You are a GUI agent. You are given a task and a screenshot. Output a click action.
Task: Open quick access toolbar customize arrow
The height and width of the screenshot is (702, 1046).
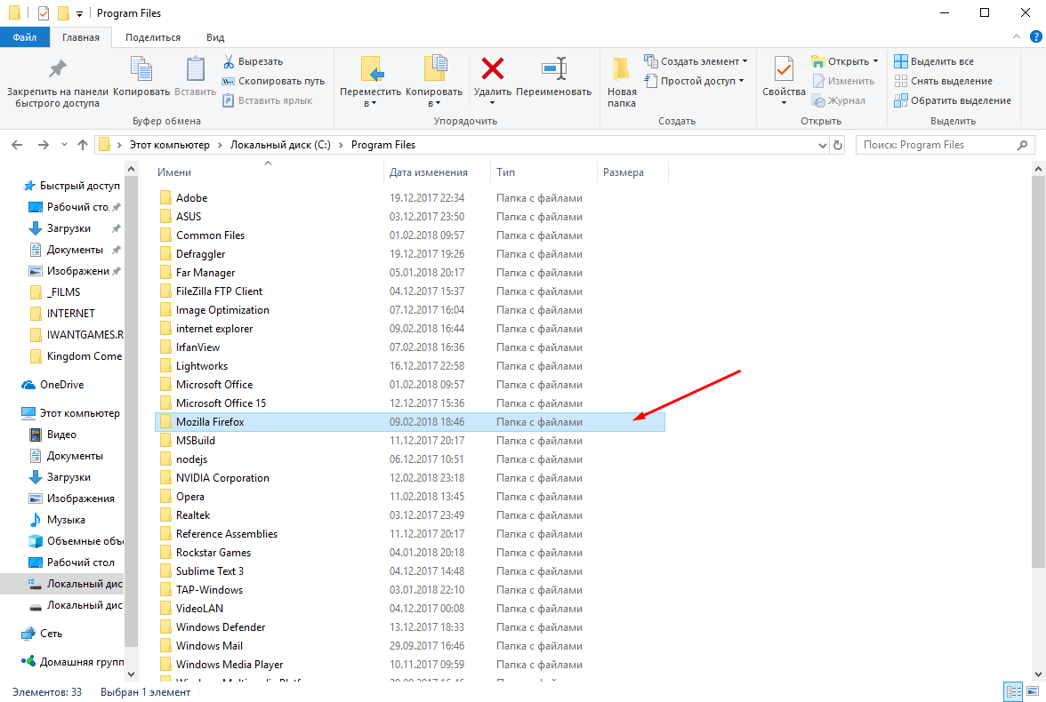79,14
